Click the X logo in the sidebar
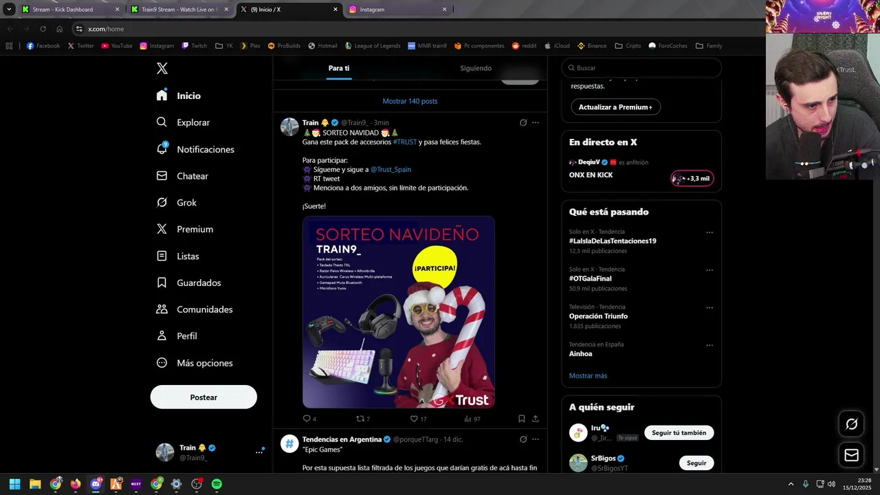Viewport: 880px width, 495px height. pos(162,68)
